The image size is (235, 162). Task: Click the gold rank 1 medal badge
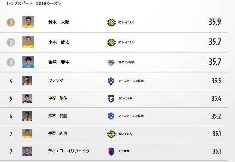11,22
